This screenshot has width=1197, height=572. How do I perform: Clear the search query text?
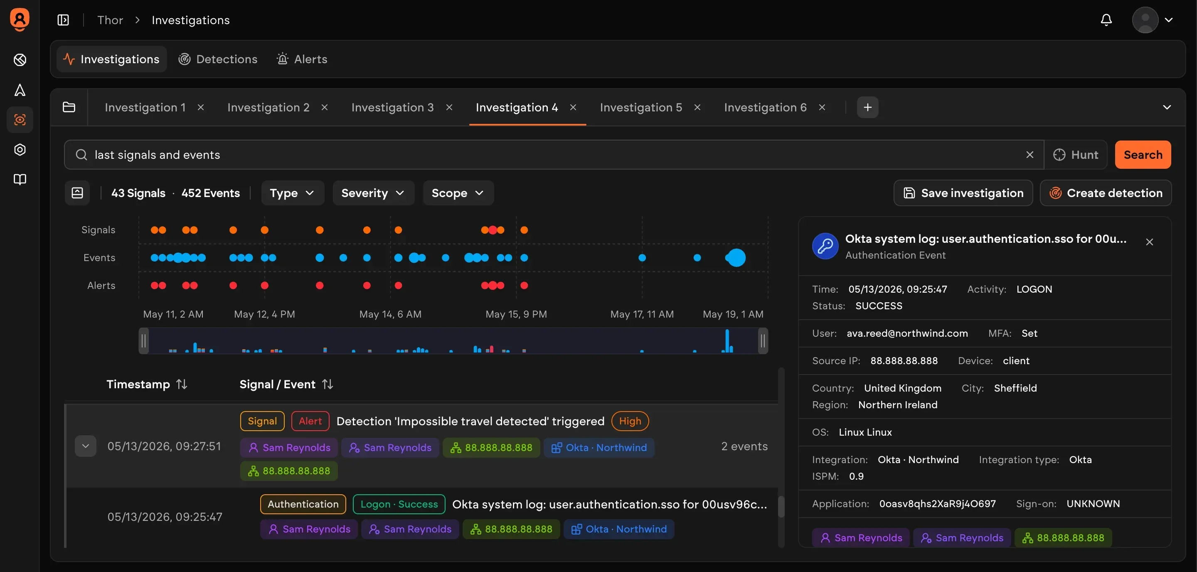coord(1030,155)
